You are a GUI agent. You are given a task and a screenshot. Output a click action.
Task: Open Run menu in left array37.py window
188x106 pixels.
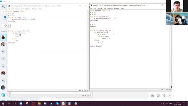coord(23,9)
